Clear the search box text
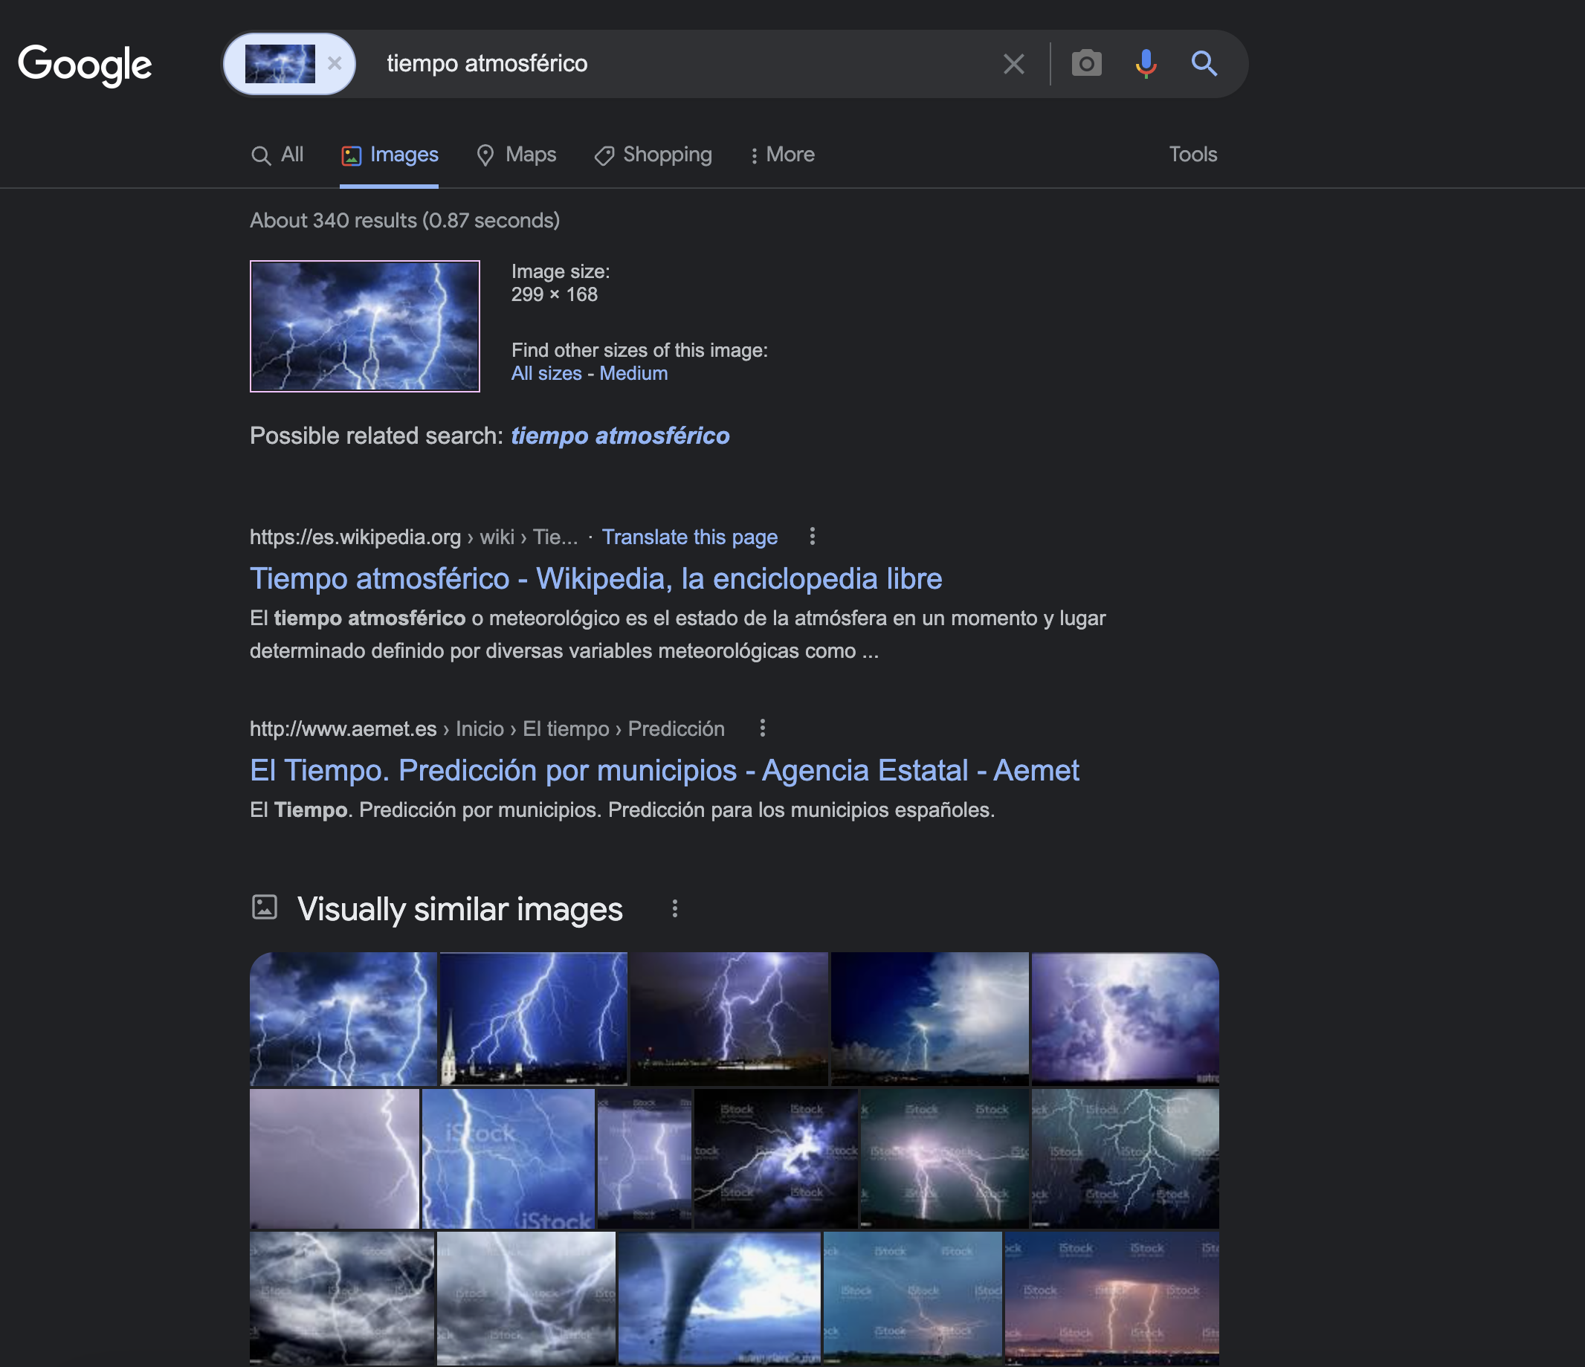1585x1367 pixels. coord(1013,64)
